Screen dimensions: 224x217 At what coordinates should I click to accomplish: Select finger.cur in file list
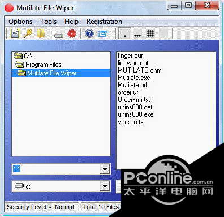pyautogui.click(x=130, y=56)
